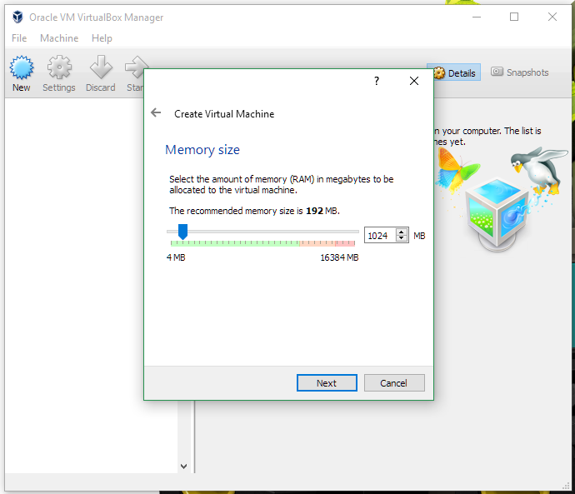Close the VirtualBox Manager window

pyautogui.click(x=552, y=17)
